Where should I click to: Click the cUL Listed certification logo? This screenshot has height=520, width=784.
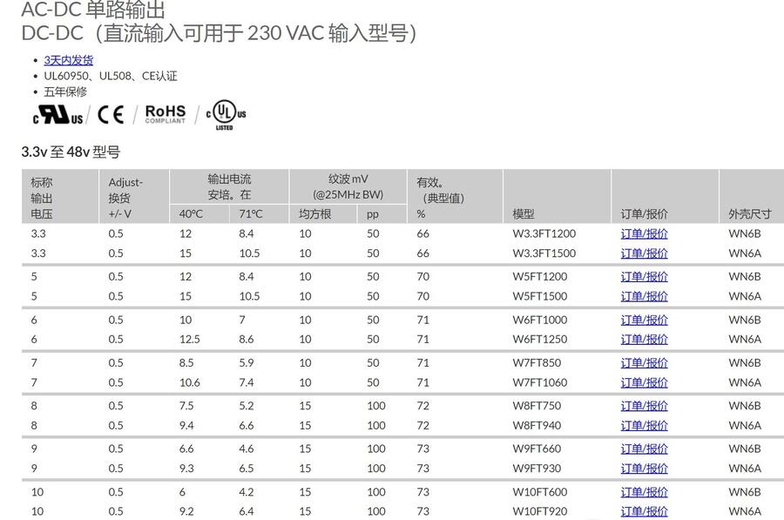point(225,115)
